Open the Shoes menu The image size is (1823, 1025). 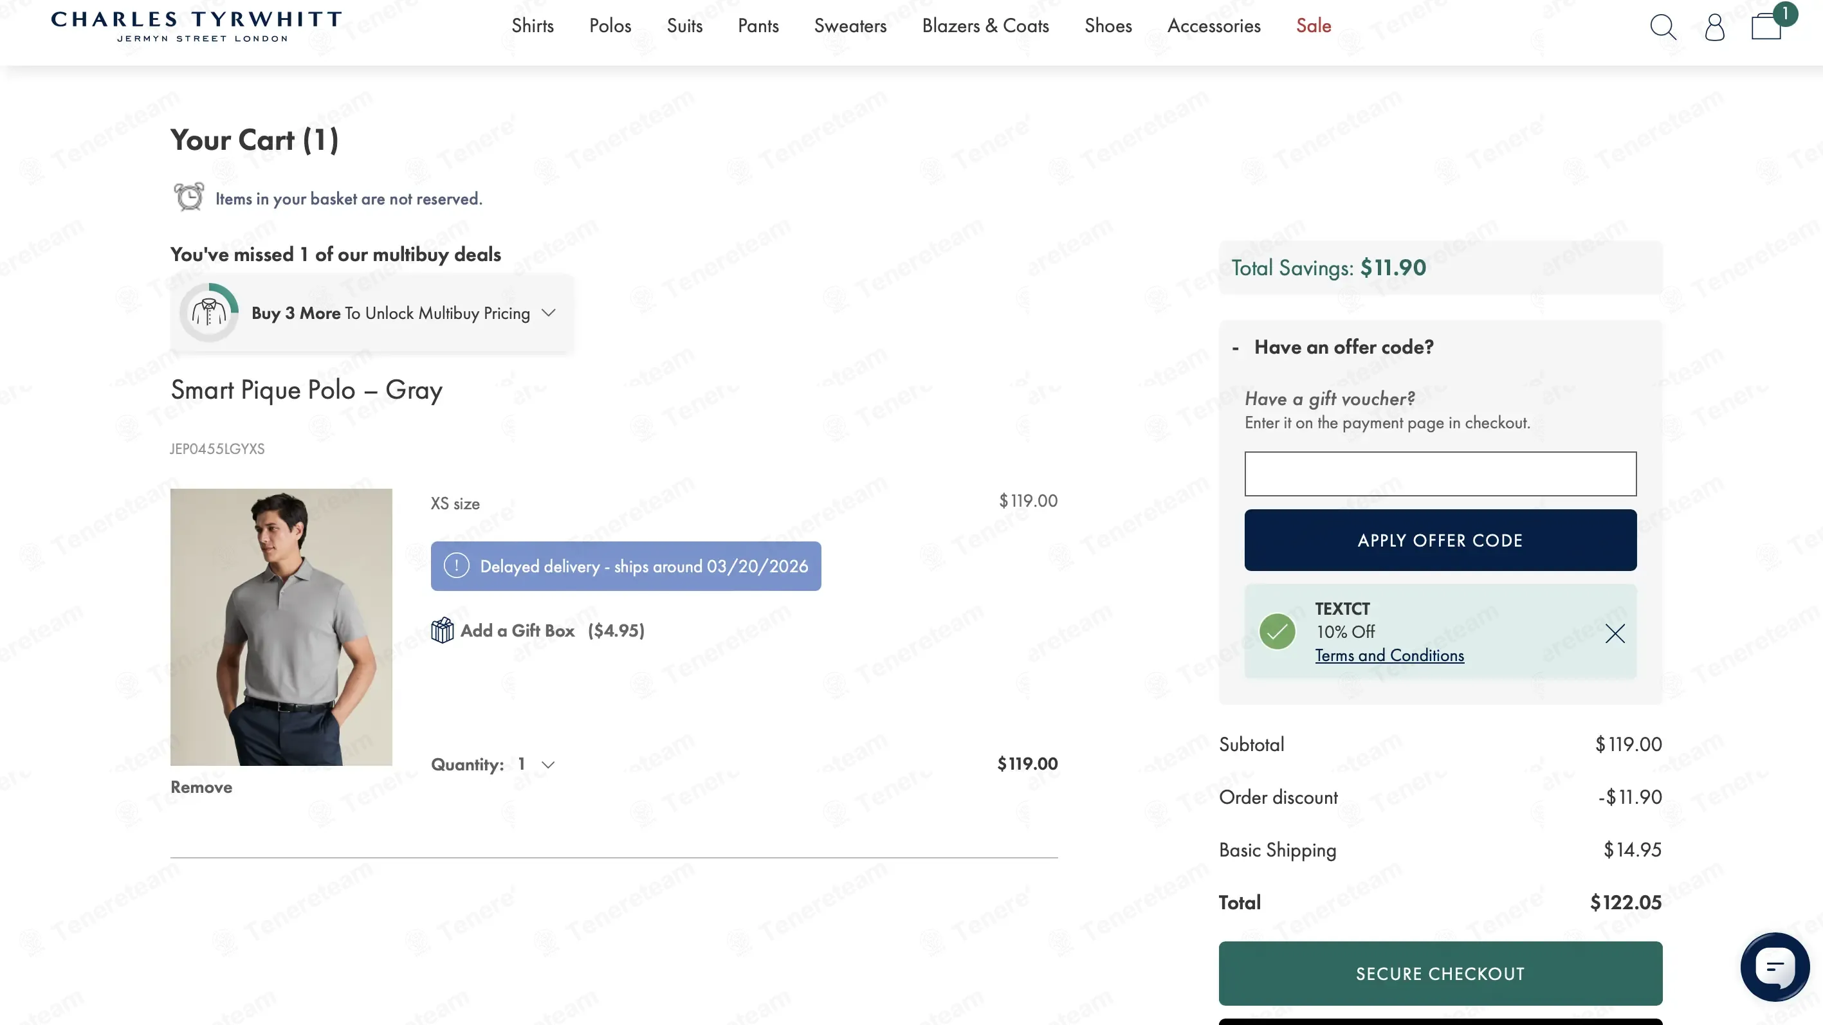point(1108,26)
